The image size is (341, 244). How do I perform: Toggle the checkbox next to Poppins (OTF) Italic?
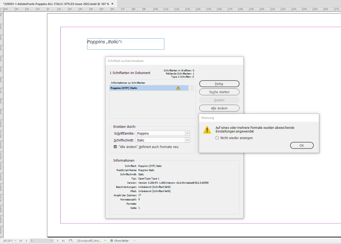pos(192,88)
